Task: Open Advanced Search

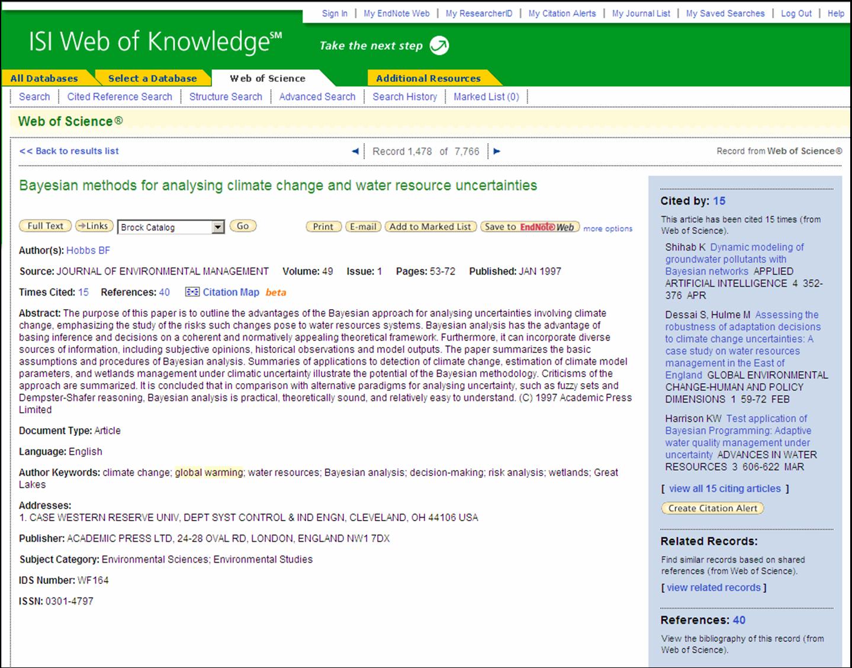Action: coord(317,97)
